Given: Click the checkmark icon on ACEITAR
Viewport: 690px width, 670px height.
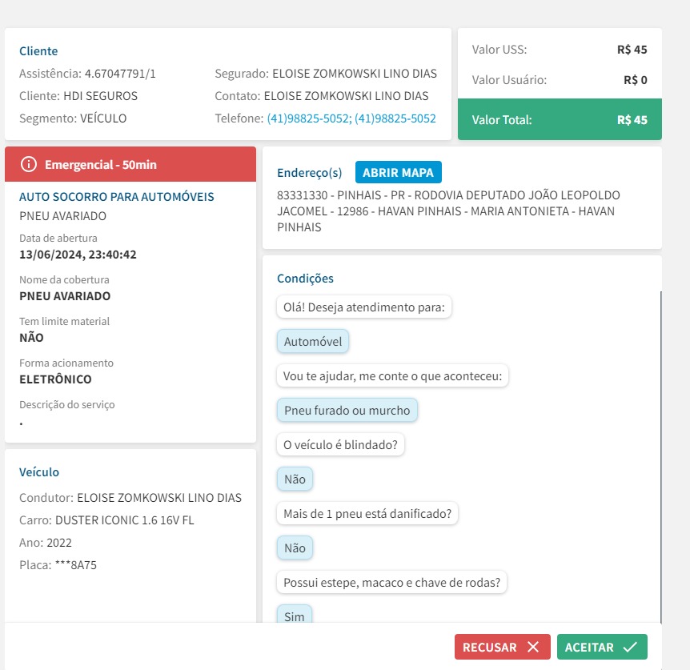Looking at the screenshot, I should pos(630,648).
